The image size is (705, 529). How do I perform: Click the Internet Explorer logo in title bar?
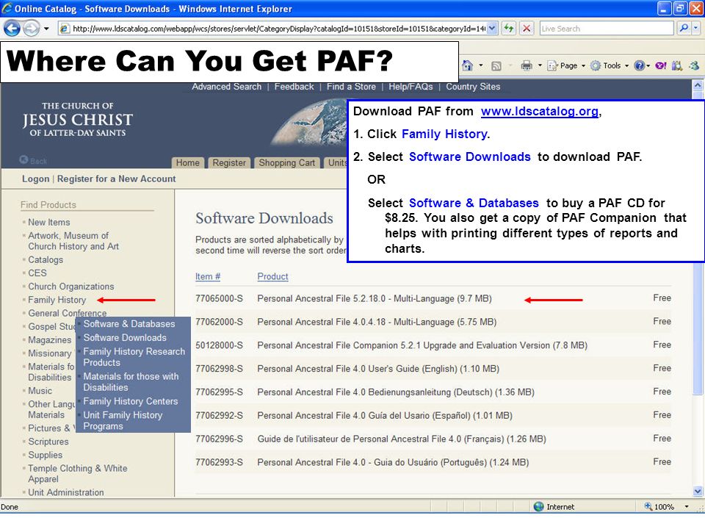click(x=7, y=9)
